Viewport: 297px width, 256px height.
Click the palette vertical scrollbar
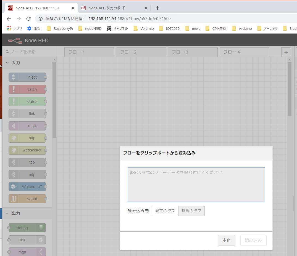pos(54,99)
